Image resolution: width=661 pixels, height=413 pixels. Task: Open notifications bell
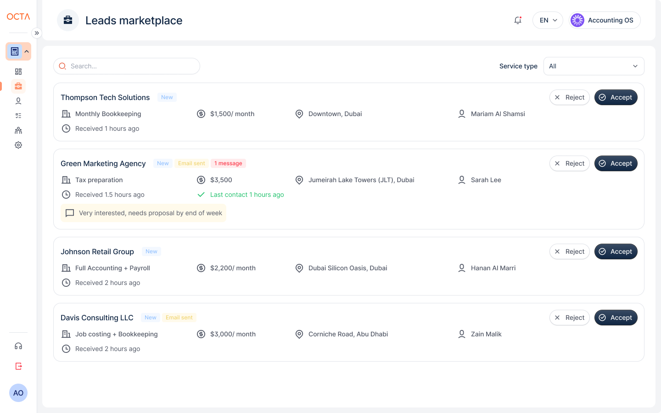coord(518,20)
